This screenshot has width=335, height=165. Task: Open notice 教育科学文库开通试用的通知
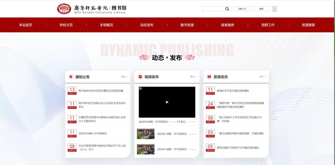pyautogui.click(x=233, y=91)
